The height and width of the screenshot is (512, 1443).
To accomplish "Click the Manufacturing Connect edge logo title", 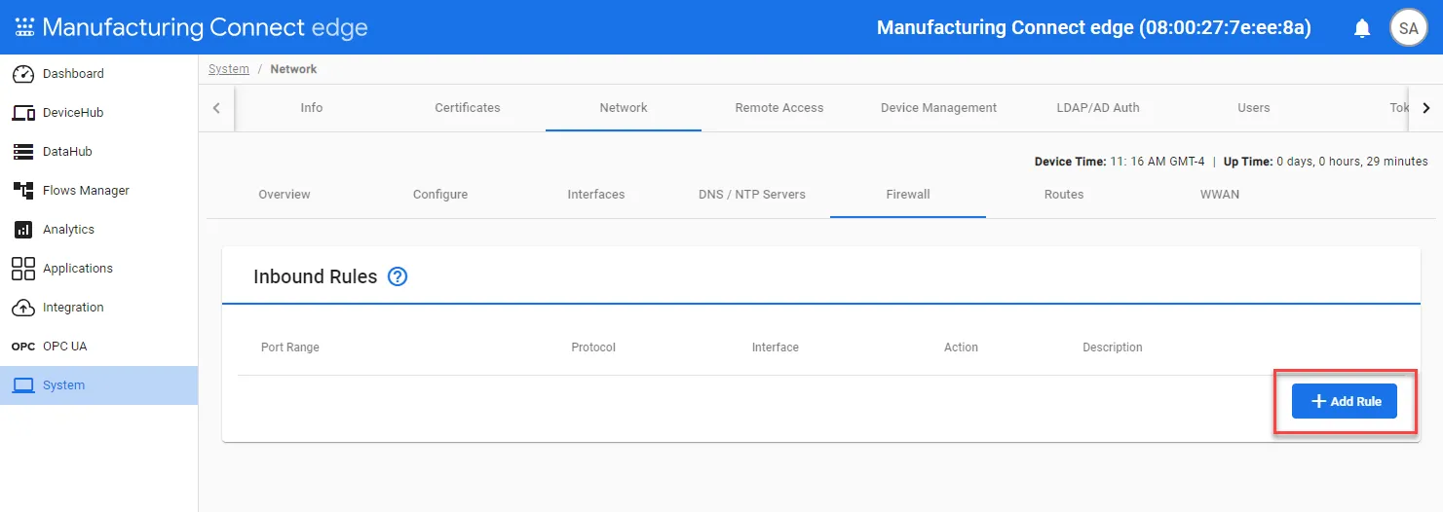I will tap(205, 27).
